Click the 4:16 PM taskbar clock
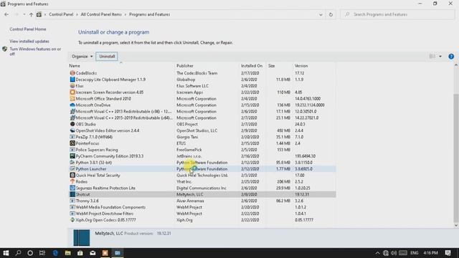Image resolution: width=459 pixels, height=258 pixels. (x=430, y=253)
